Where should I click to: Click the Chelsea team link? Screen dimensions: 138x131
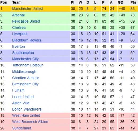[19, 28]
